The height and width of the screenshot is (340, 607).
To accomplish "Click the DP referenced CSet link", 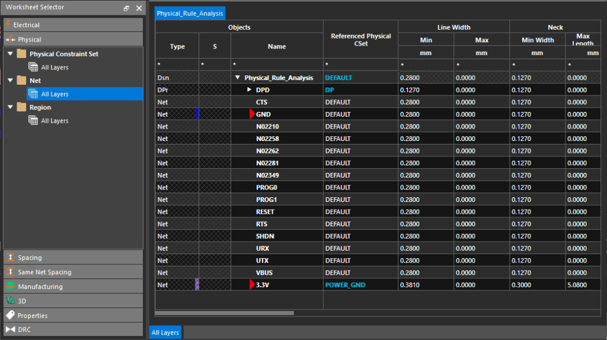I will [x=330, y=90].
